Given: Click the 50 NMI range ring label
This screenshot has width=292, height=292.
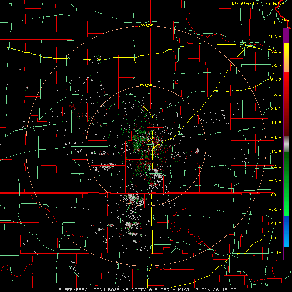Looking at the screenshot, I should [x=146, y=86].
